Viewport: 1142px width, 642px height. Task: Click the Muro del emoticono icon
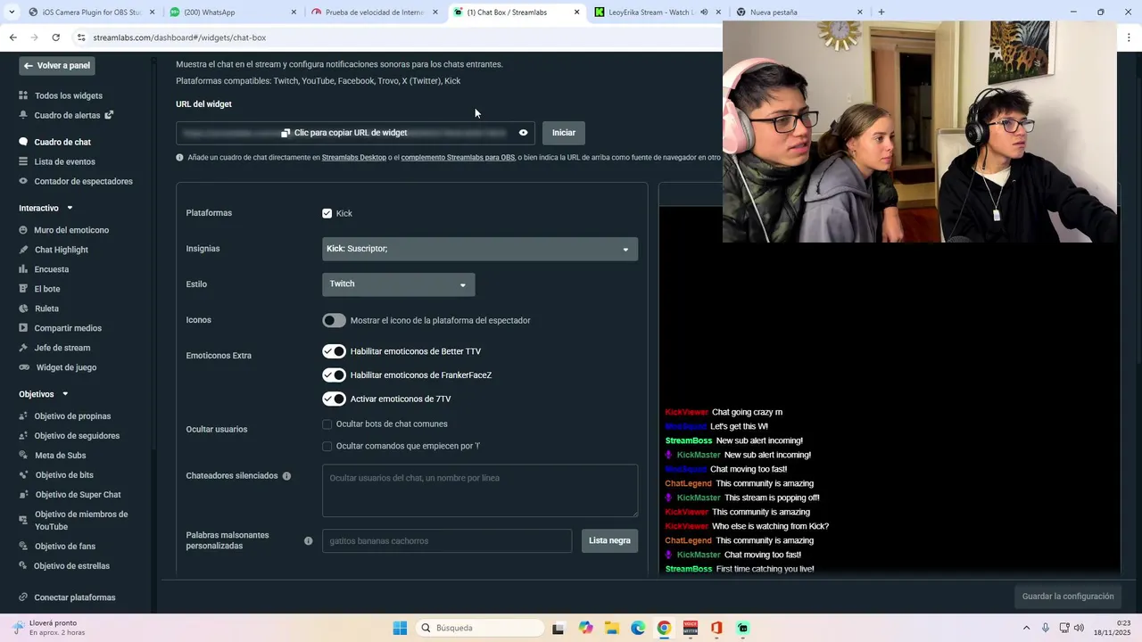pos(23,230)
